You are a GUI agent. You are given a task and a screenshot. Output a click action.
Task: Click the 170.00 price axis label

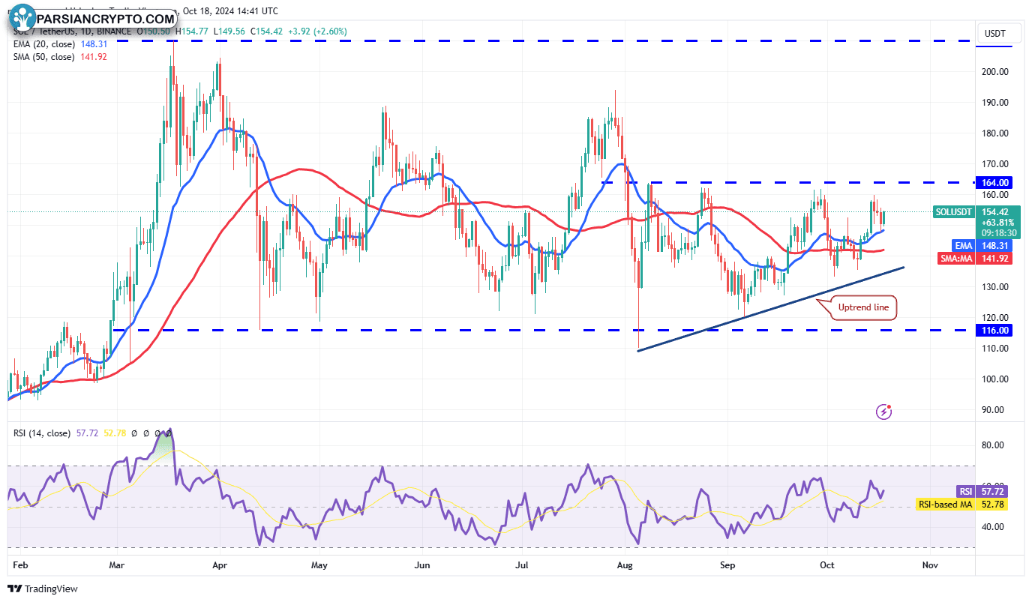click(x=994, y=164)
